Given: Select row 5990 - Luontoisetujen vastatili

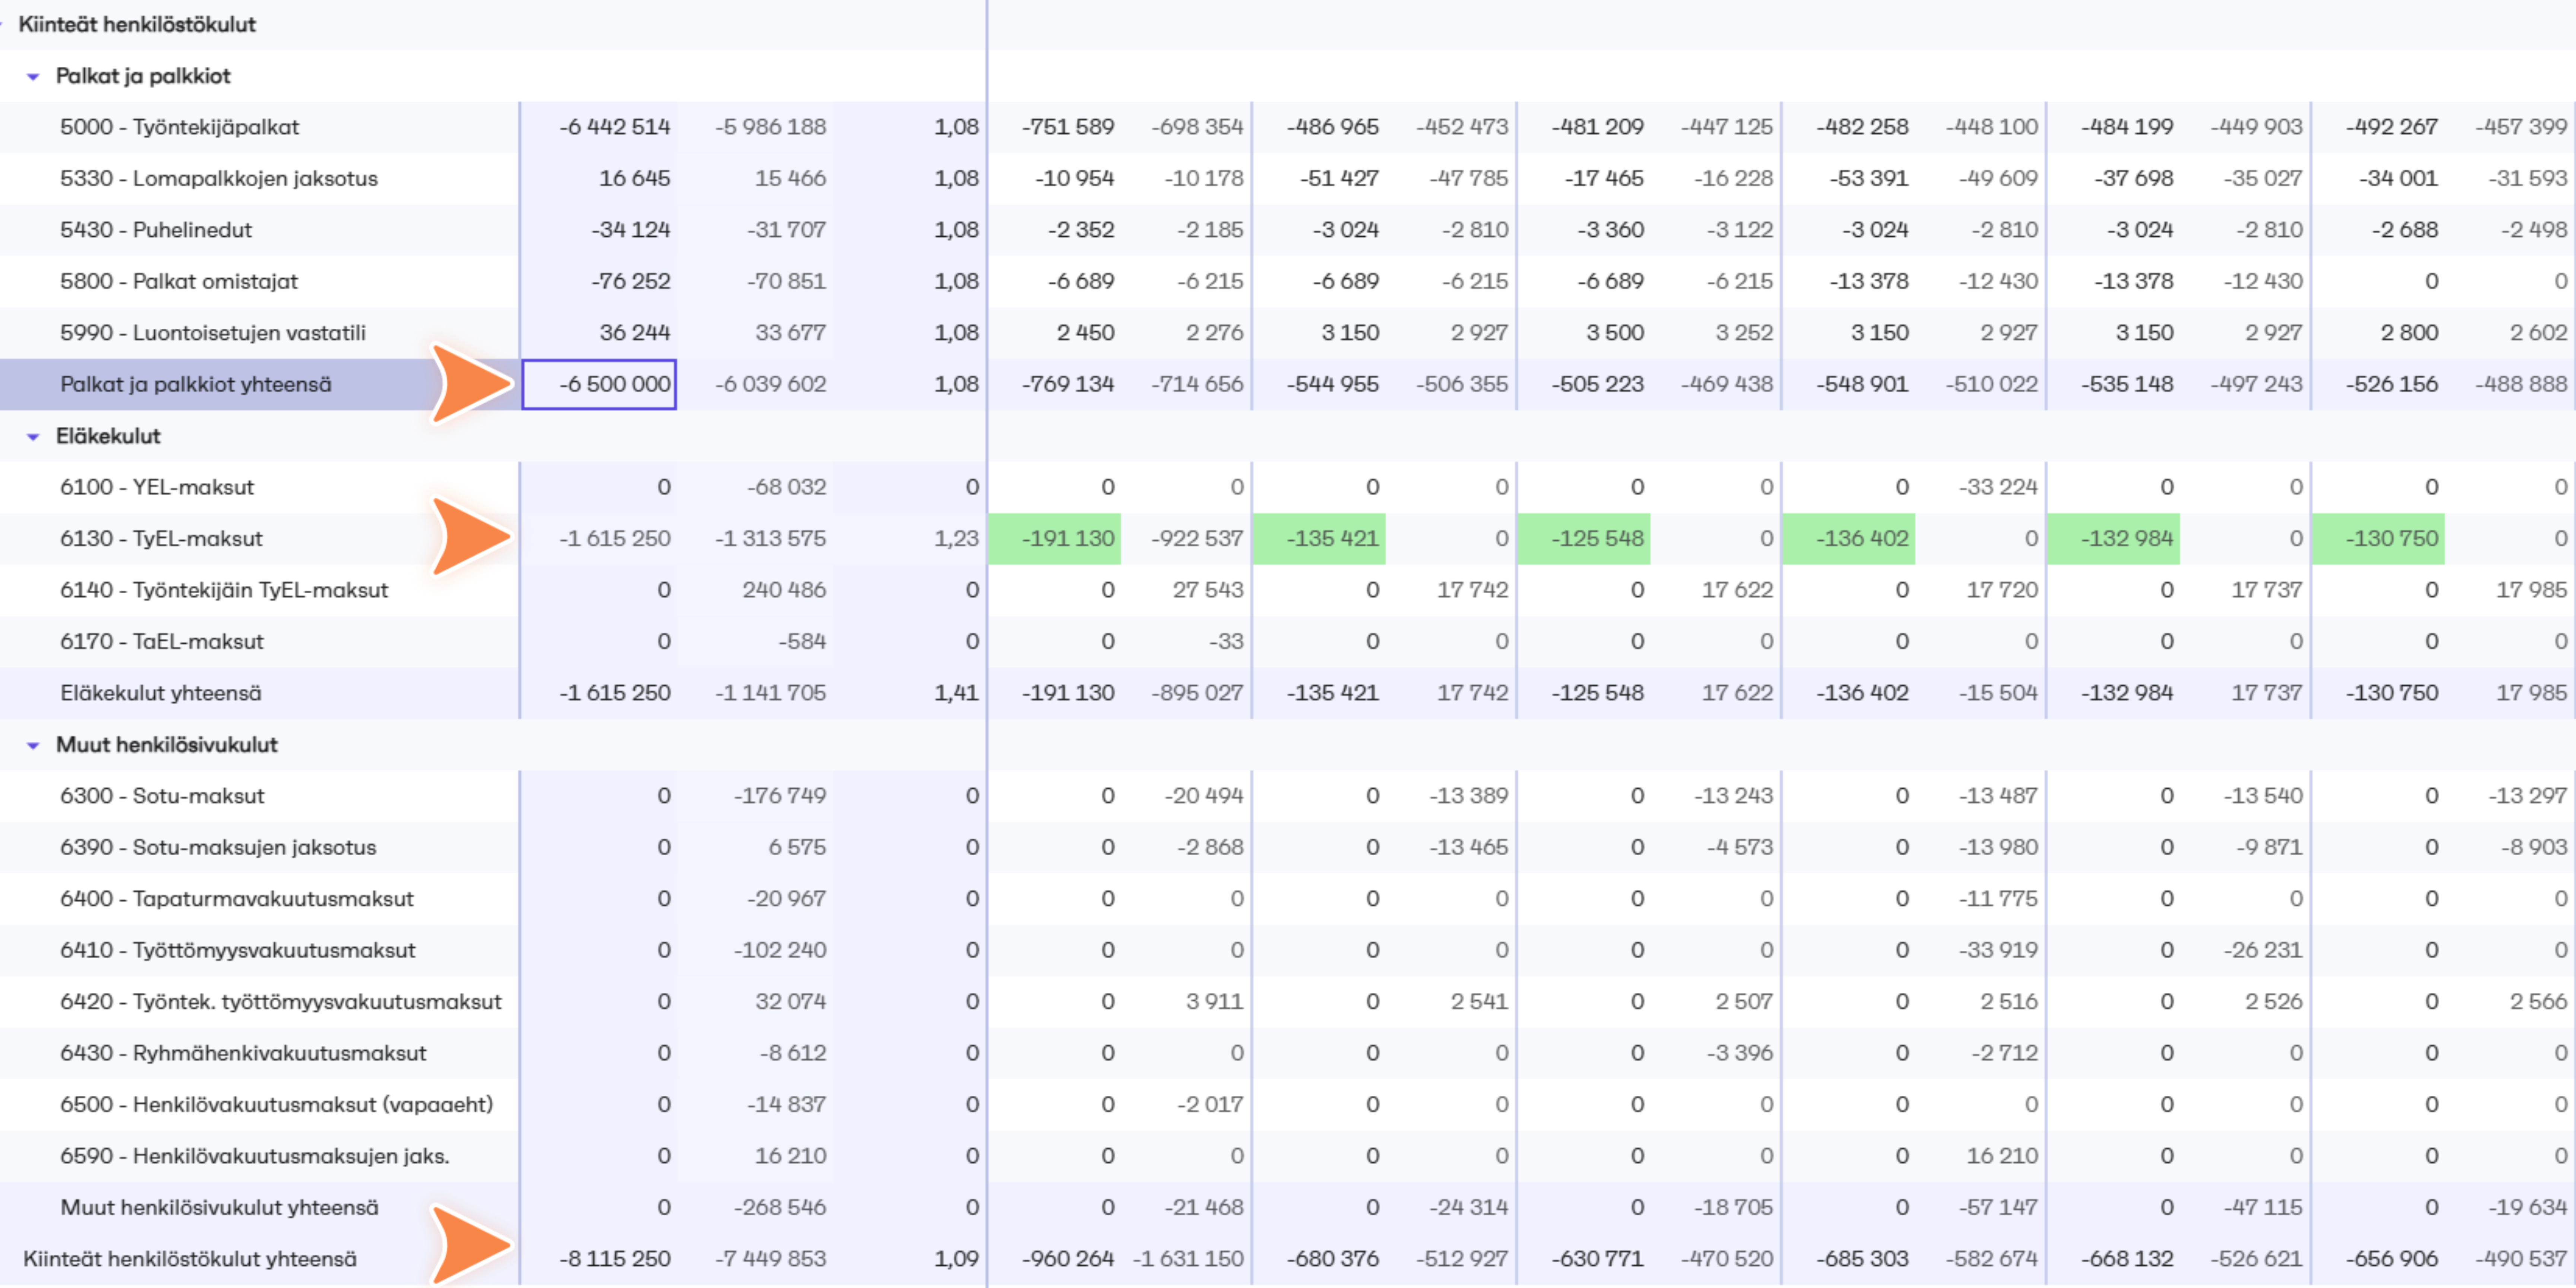Looking at the screenshot, I should 1288,333.
